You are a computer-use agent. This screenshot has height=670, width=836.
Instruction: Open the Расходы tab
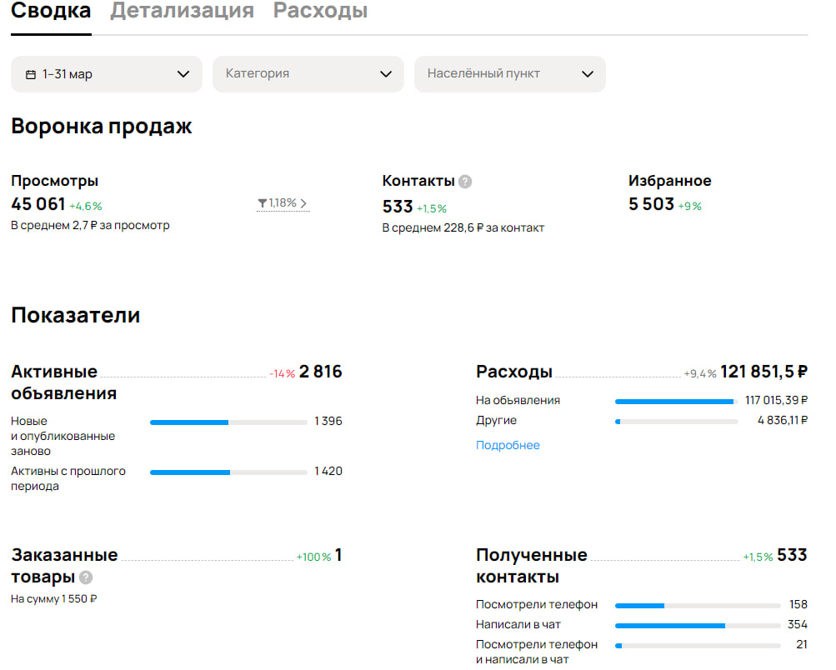[x=319, y=11]
